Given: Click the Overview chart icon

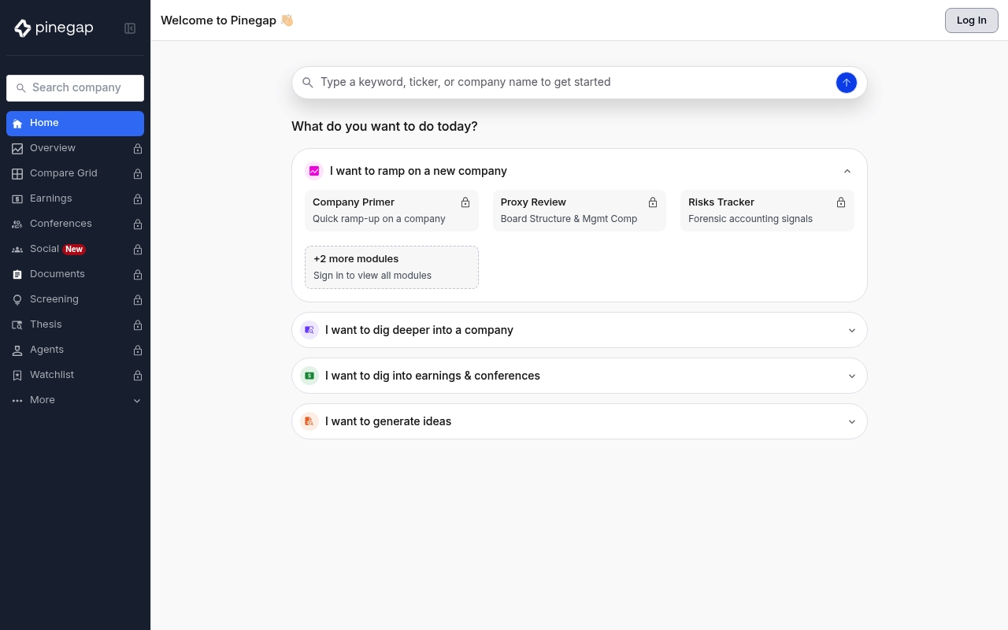Looking at the screenshot, I should coord(17,149).
